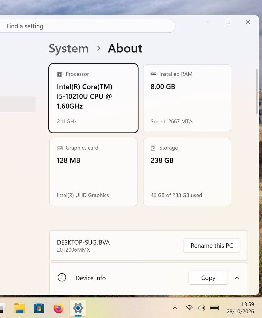
Task: Click the Installed RAM memory icon
Action: click(x=153, y=74)
